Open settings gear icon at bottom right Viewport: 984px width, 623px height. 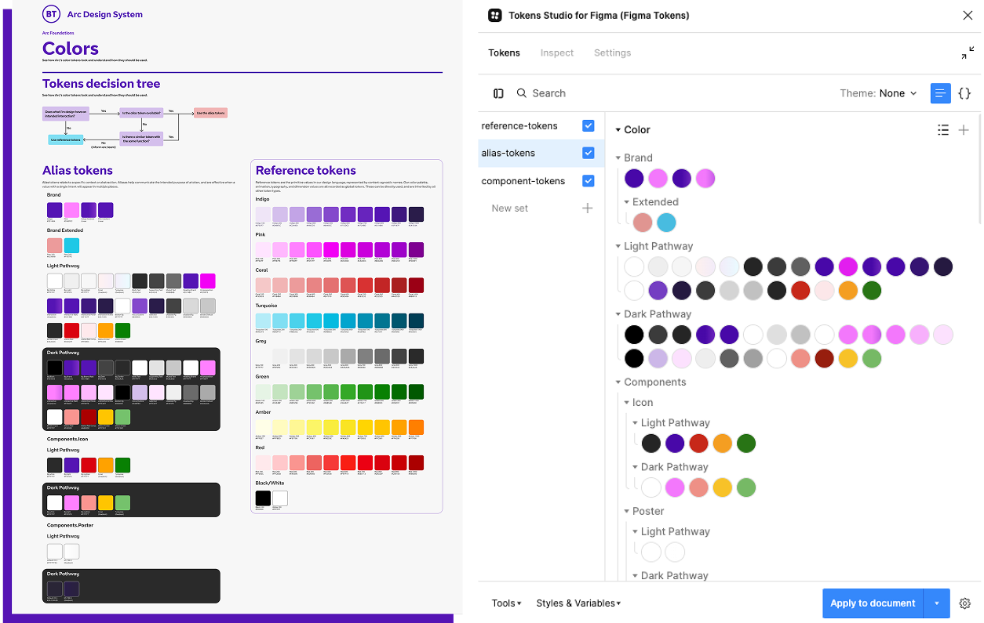(965, 603)
